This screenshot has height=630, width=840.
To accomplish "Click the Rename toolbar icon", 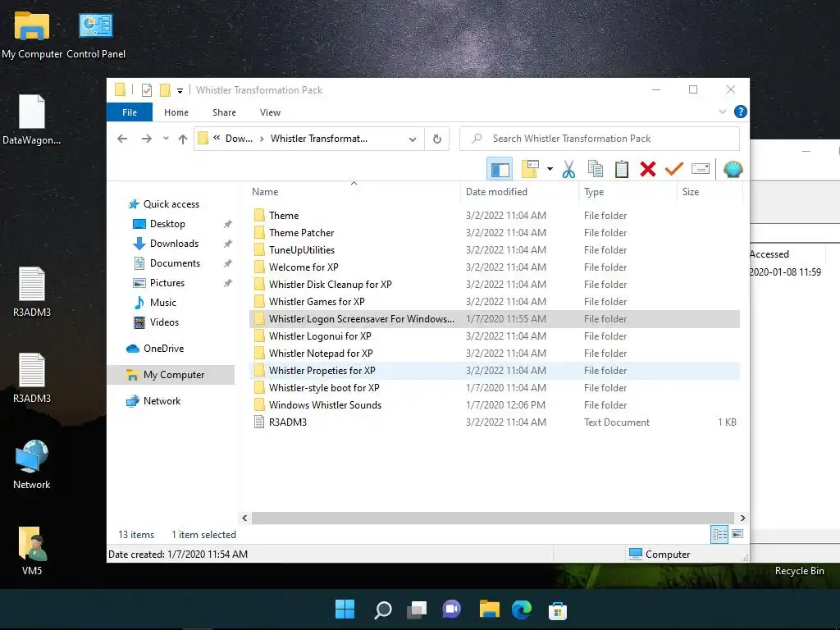I will click(701, 169).
